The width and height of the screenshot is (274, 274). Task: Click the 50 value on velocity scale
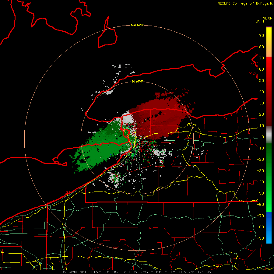pos(262,81)
